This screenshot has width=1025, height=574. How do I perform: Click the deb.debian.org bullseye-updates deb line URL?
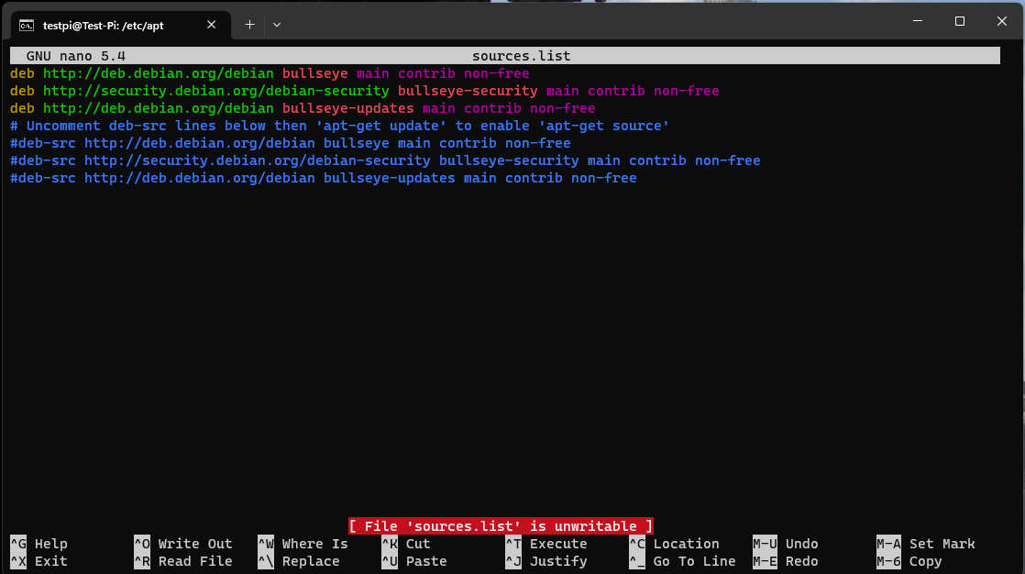coord(159,108)
